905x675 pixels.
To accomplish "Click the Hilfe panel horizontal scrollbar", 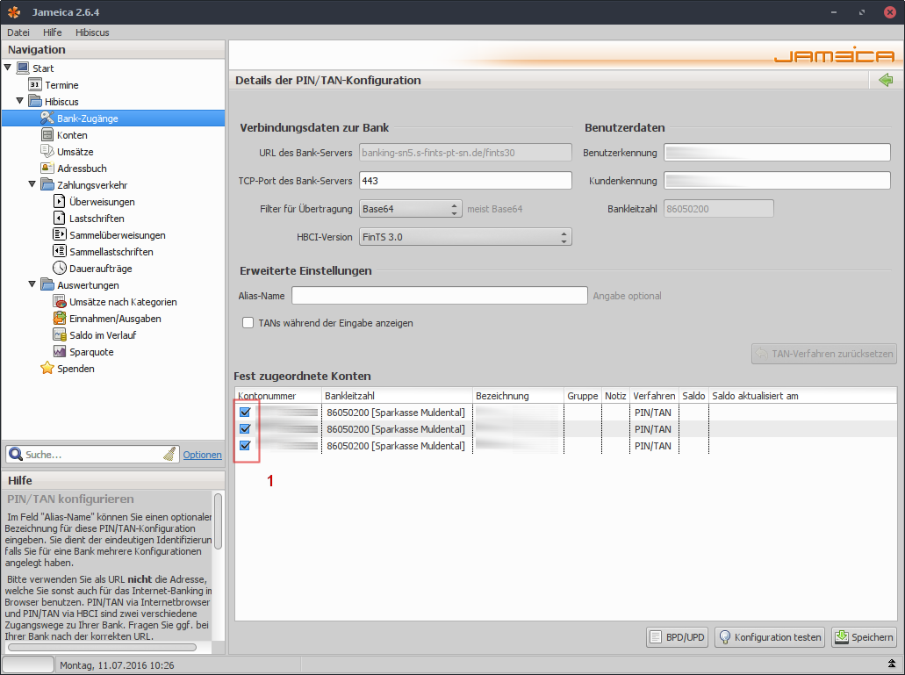I will (102, 647).
